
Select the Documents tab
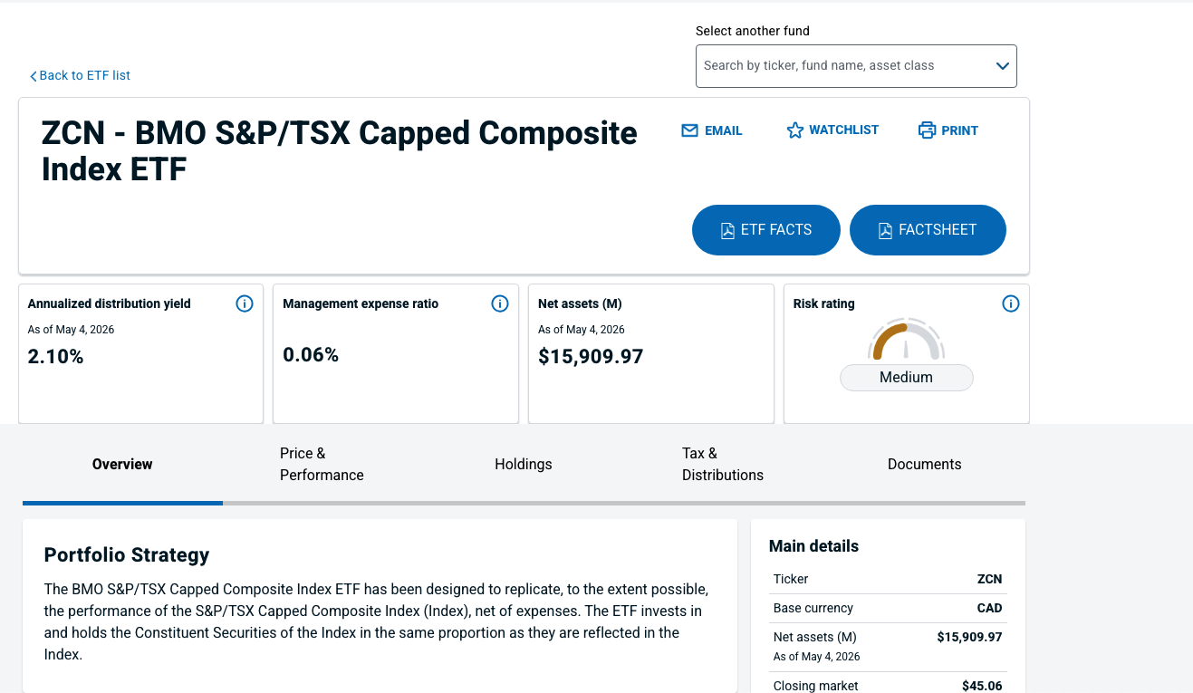[x=925, y=464]
